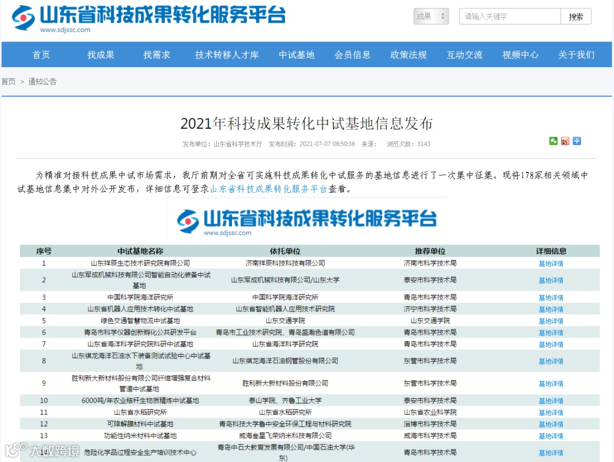Viewport: 614px width, 462px height.
Task: Open 基地详情 for row 9 胜利新大新材料
Action: [x=551, y=384]
